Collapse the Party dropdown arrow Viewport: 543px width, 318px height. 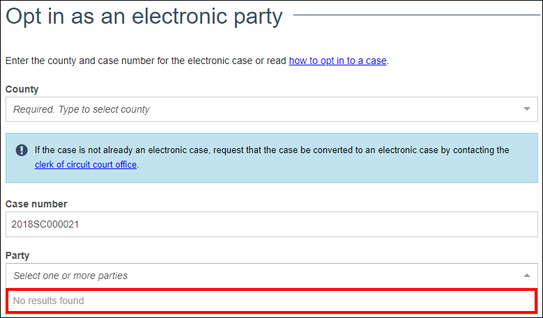click(526, 276)
